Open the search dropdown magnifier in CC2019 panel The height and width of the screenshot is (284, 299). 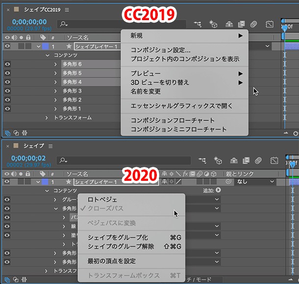64,24
